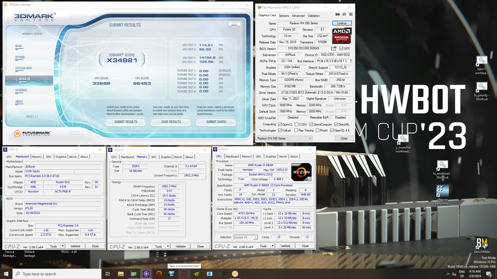
Task: Toggle DirectCompute checkbox
Action: tap(311, 125)
